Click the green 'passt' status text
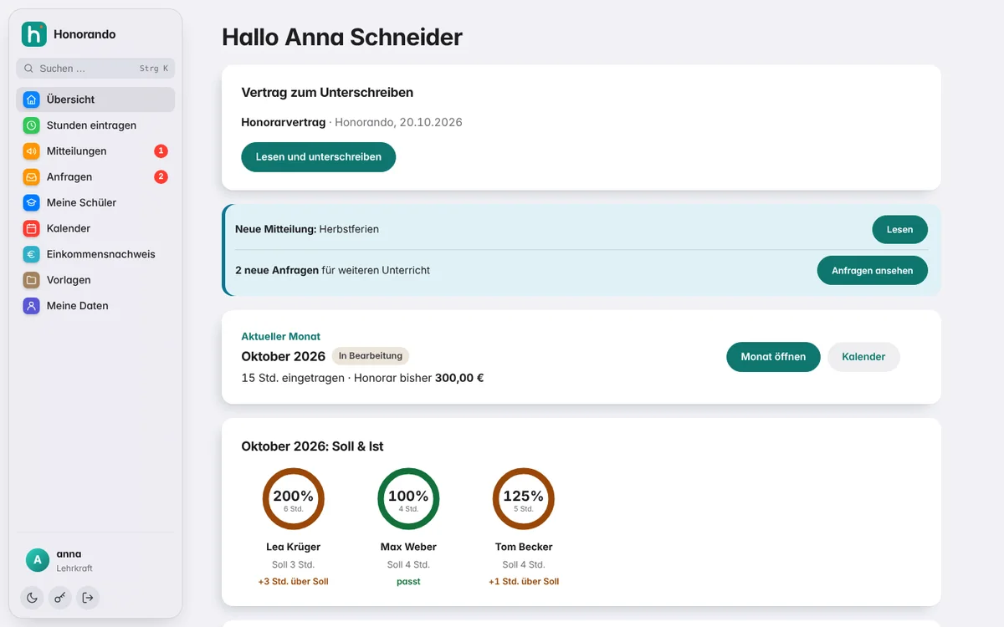This screenshot has width=1004, height=627. click(408, 582)
